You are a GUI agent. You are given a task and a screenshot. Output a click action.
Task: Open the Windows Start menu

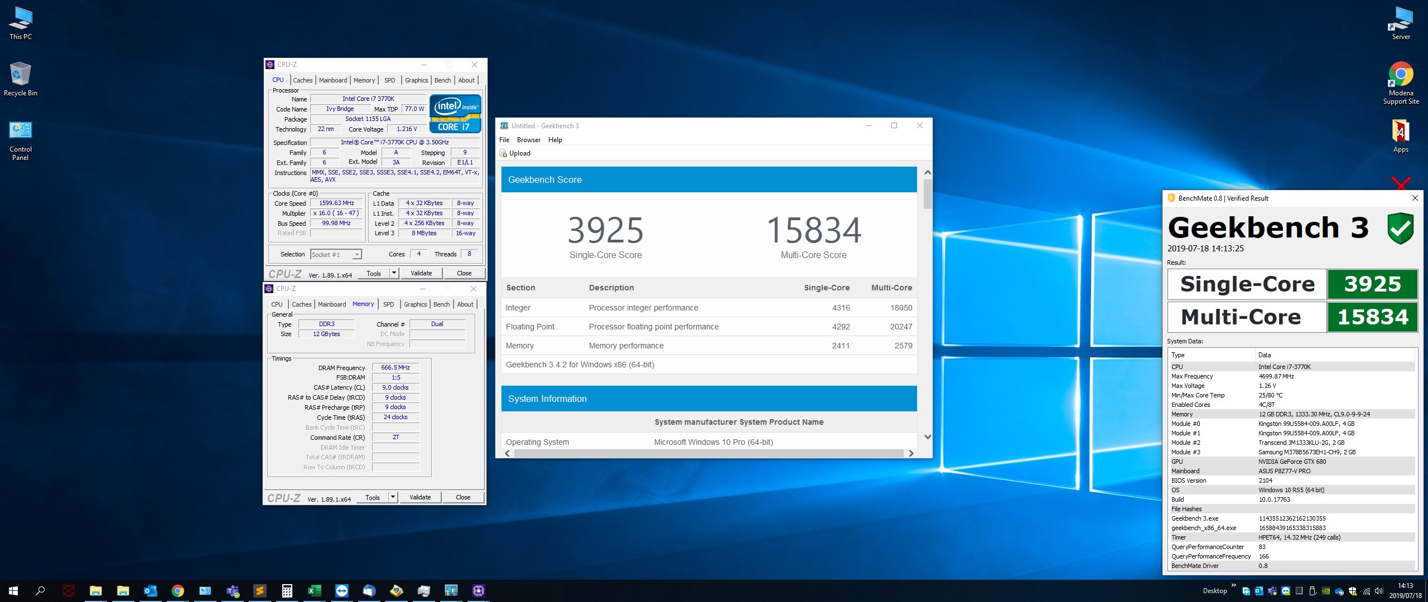(x=13, y=590)
